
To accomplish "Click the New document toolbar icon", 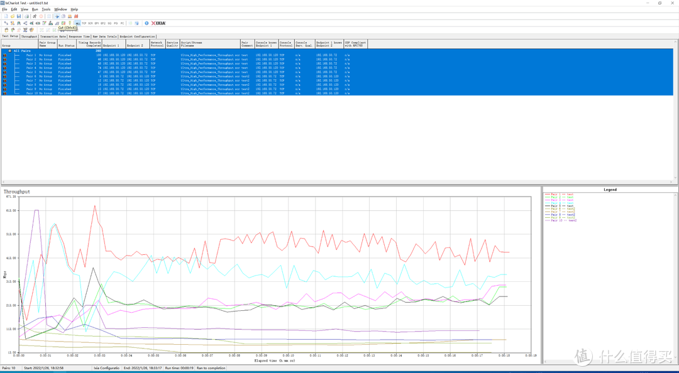I will tap(6, 16).
